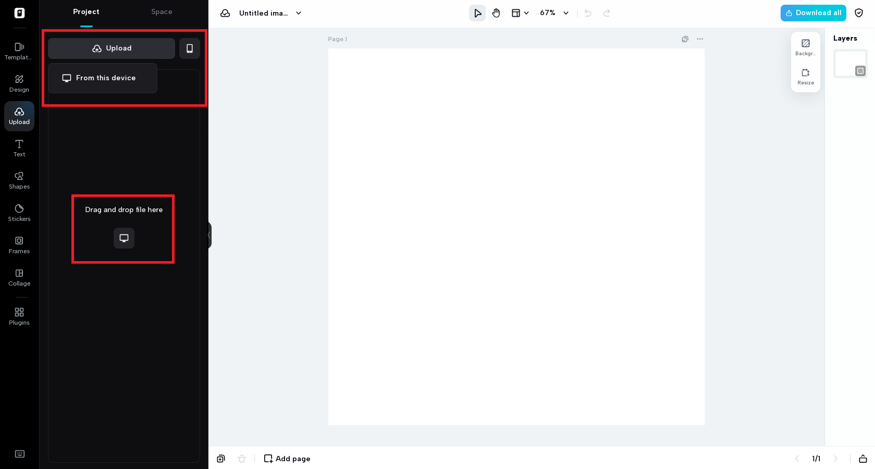Open the layout view options dropdown
The width and height of the screenshot is (875, 469).
[520, 13]
